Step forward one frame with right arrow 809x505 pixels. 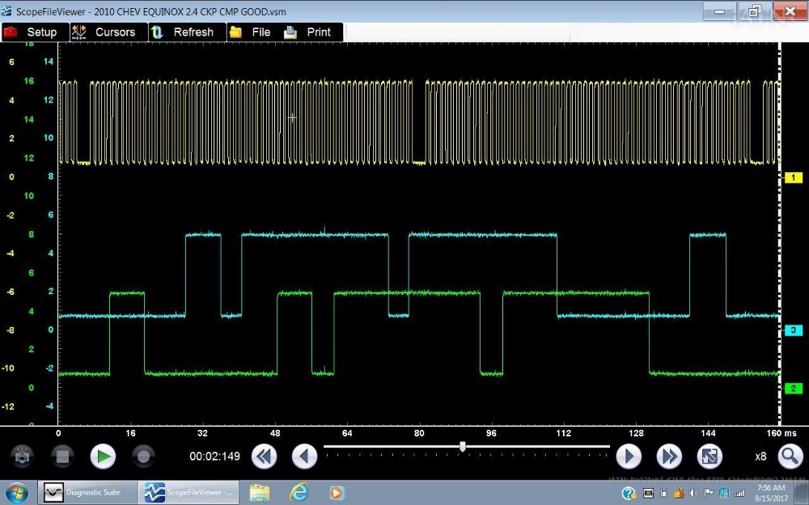point(629,457)
